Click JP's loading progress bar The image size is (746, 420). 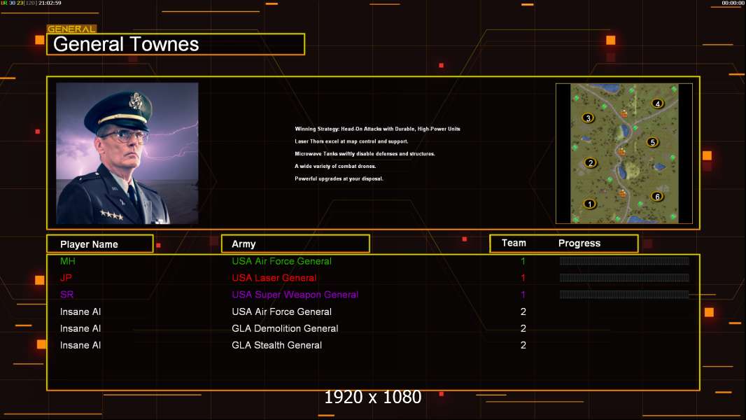(624, 277)
